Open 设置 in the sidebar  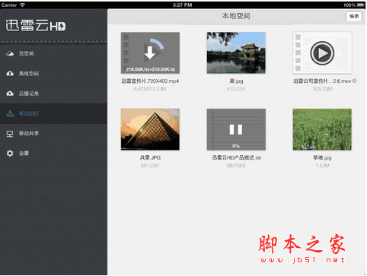[53, 154]
